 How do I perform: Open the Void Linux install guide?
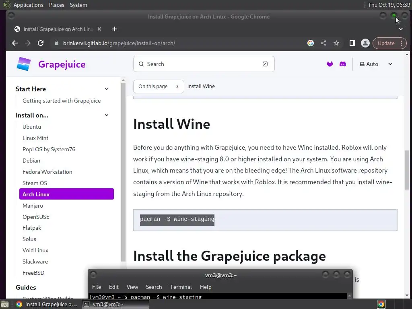(x=35, y=250)
